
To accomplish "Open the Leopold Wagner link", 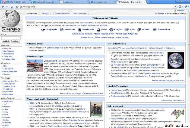I will point(118,90).
